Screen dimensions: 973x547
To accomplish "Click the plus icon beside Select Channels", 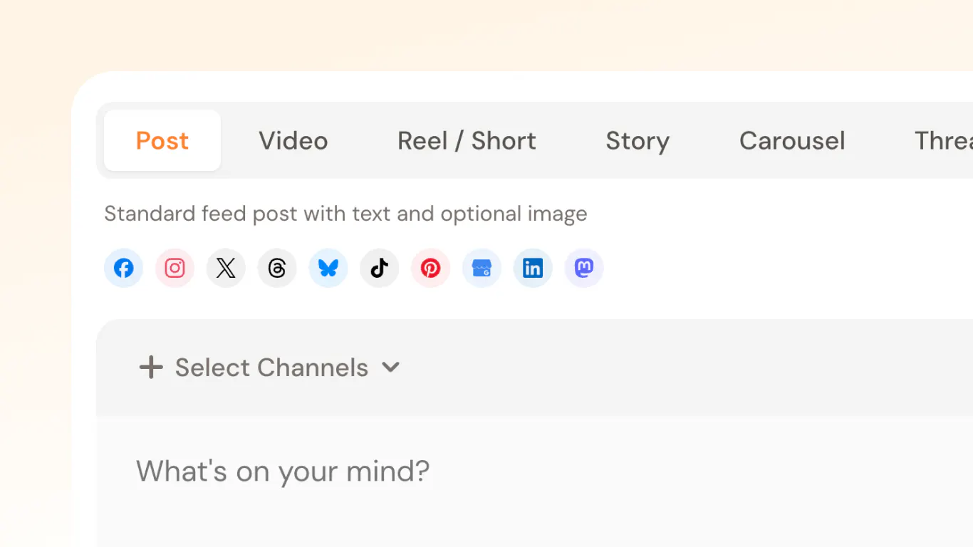I will [151, 368].
